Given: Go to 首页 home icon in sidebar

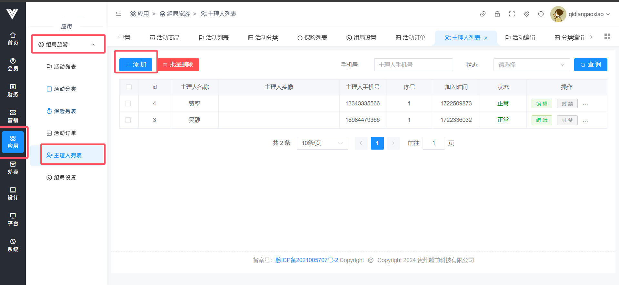Looking at the screenshot, I should pos(13,39).
